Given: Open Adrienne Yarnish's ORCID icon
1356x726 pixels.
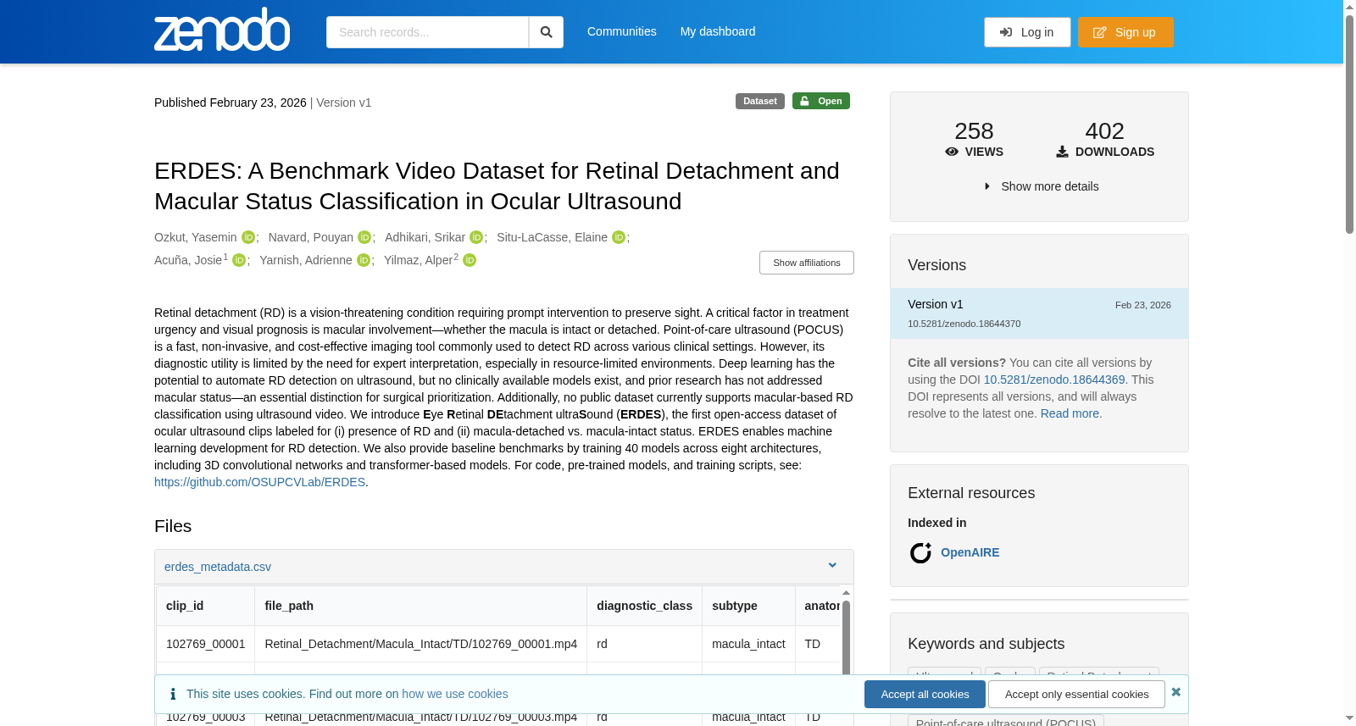Looking at the screenshot, I should click(x=364, y=260).
